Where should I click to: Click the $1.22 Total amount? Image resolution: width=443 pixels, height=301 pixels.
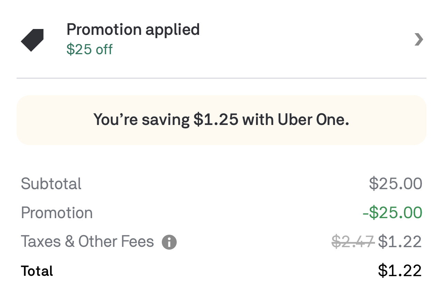pos(400,271)
